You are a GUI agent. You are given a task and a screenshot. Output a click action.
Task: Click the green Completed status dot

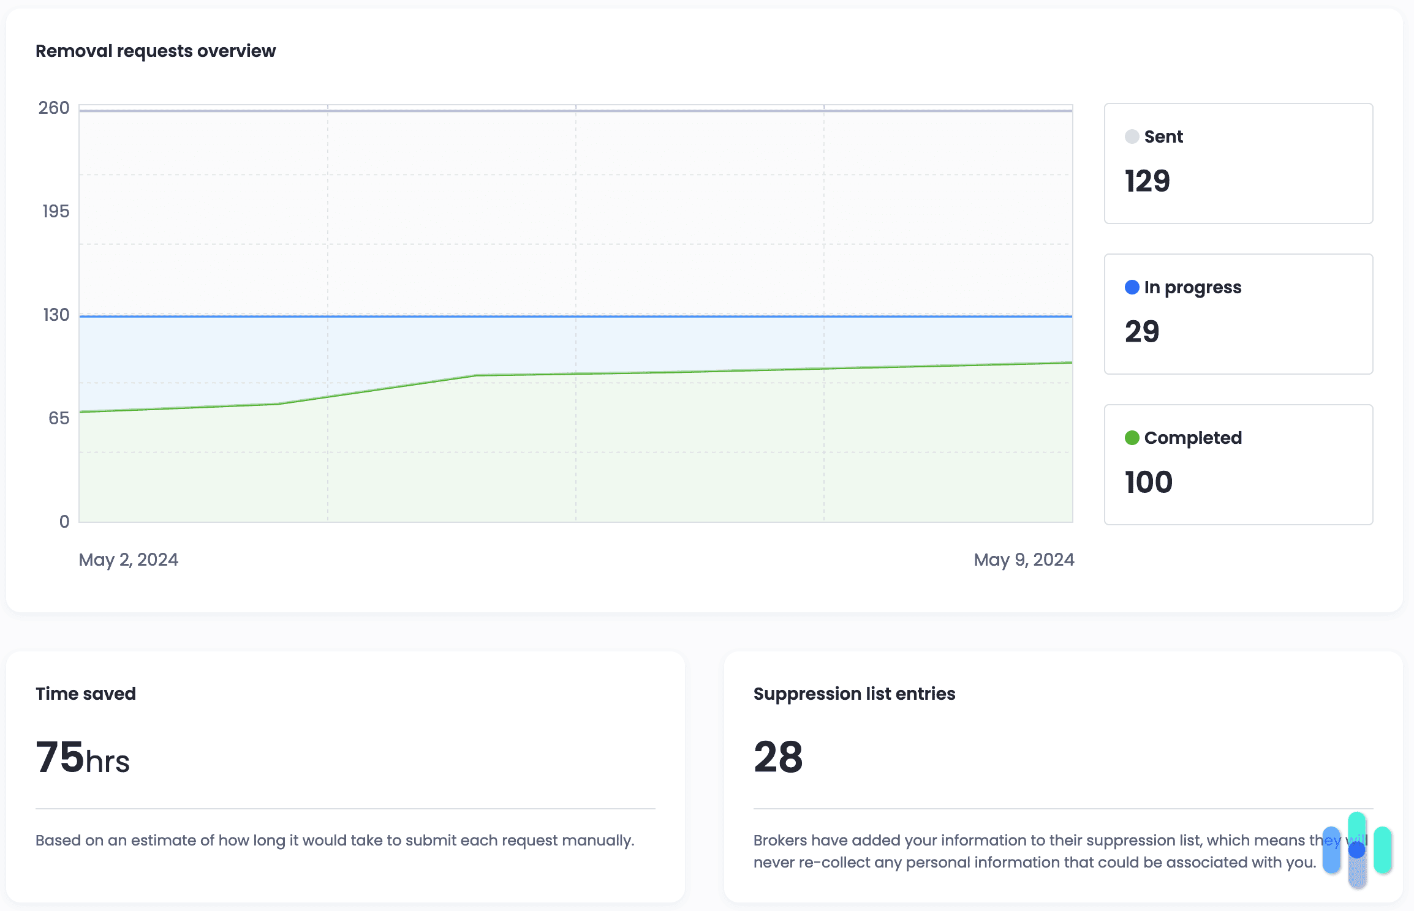click(1132, 438)
